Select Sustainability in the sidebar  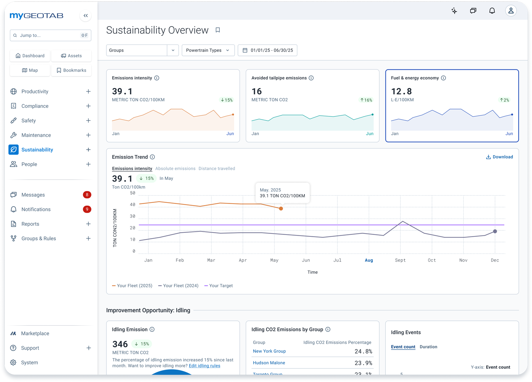coord(37,150)
